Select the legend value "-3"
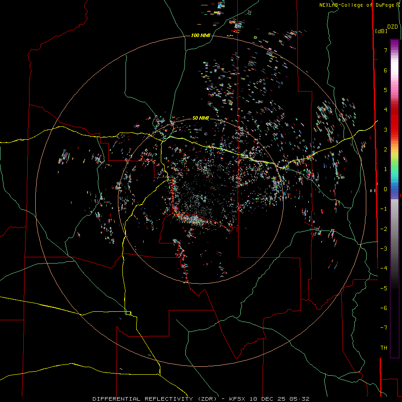Screen dimensions: 402x402 (x=384, y=249)
